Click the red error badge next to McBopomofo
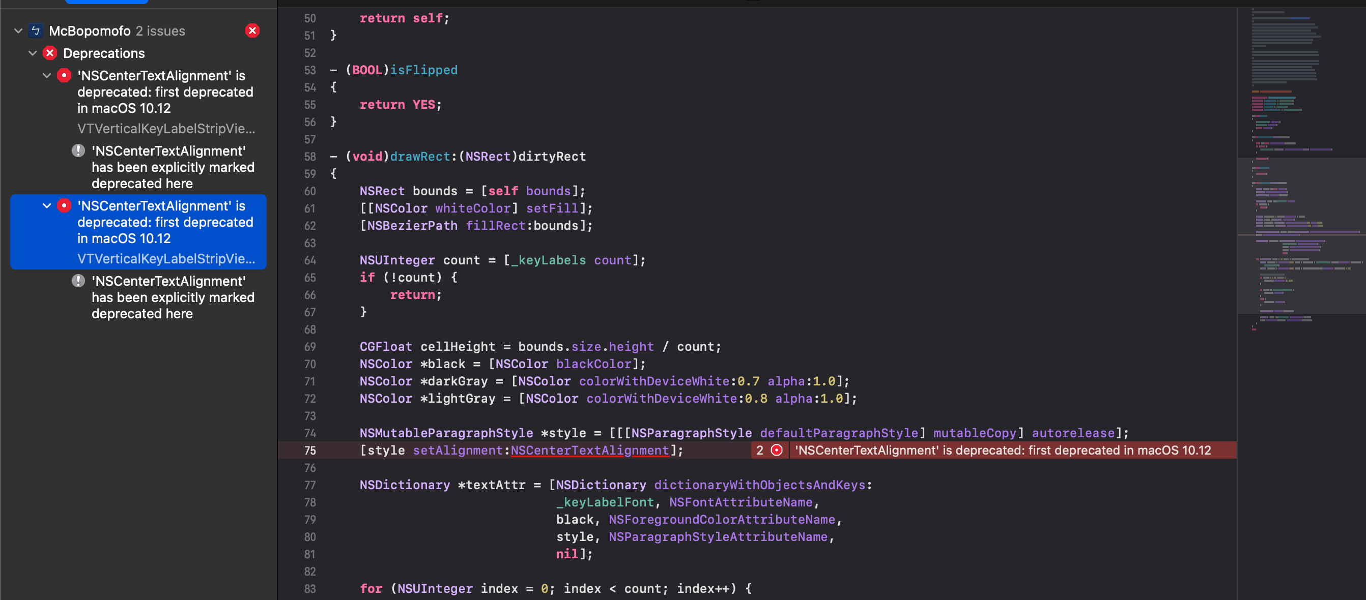The width and height of the screenshot is (1366, 600). pyautogui.click(x=253, y=31)
